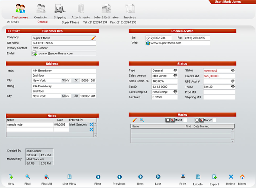Click the Labels icon
The height and width of the screenshot is (188, 256).
pyautogui.click(x=198, y=177)
